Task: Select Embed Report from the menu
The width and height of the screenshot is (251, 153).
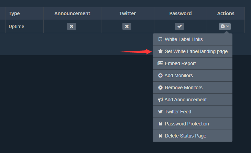Action: click(180, 63)
